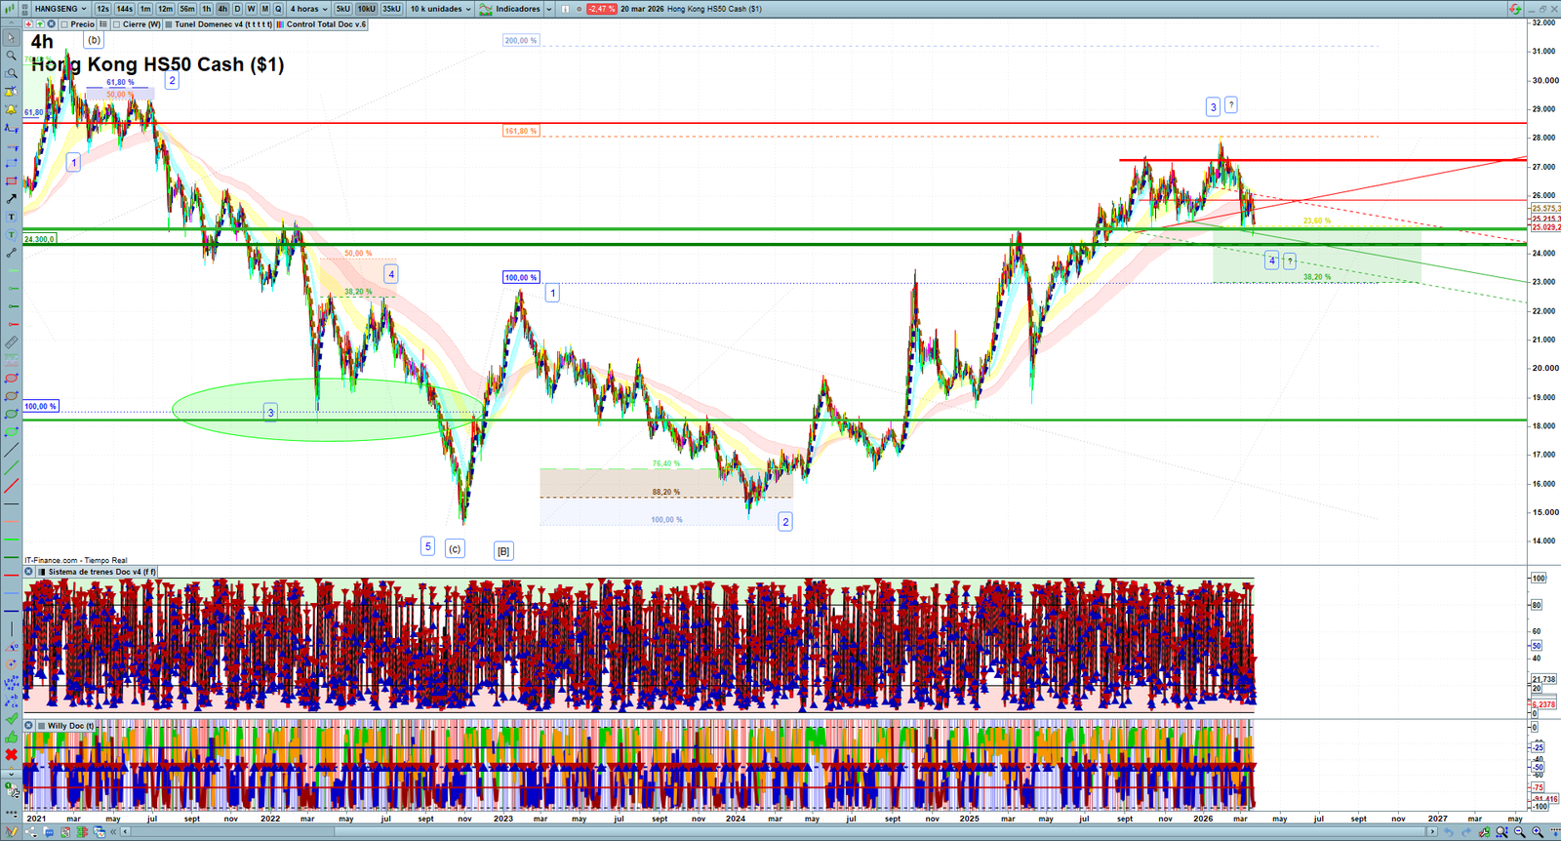Switch to the monthly M timeframe
1561x841 pixels.
coord(264,9)
